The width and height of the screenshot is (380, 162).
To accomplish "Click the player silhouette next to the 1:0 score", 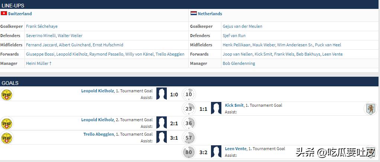I will [x=162, y=94].
